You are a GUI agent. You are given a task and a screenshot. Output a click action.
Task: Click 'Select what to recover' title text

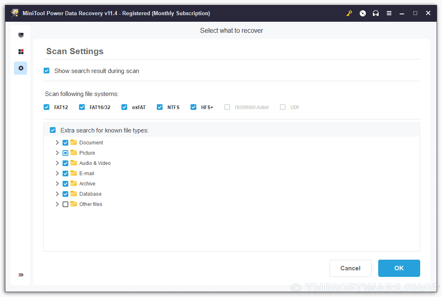tap(231, 30)
